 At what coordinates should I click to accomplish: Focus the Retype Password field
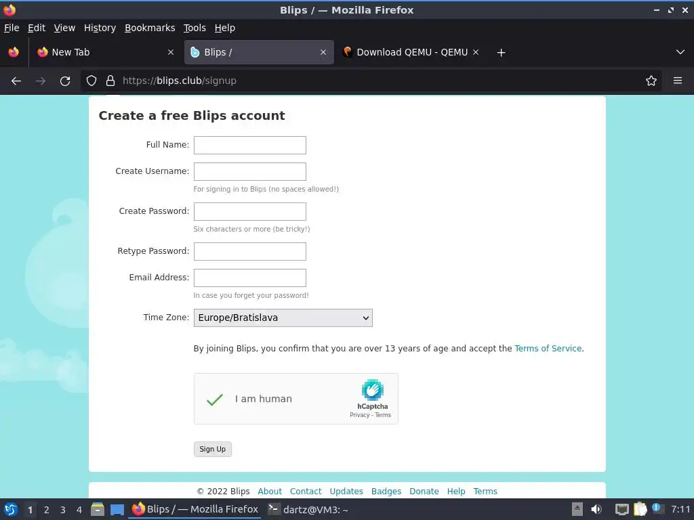[x=249, y=251]
